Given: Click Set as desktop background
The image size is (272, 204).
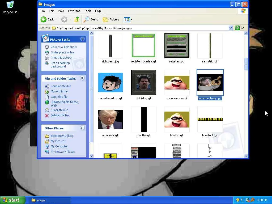Looking at the screenshot, I should (x=60, y=65).
